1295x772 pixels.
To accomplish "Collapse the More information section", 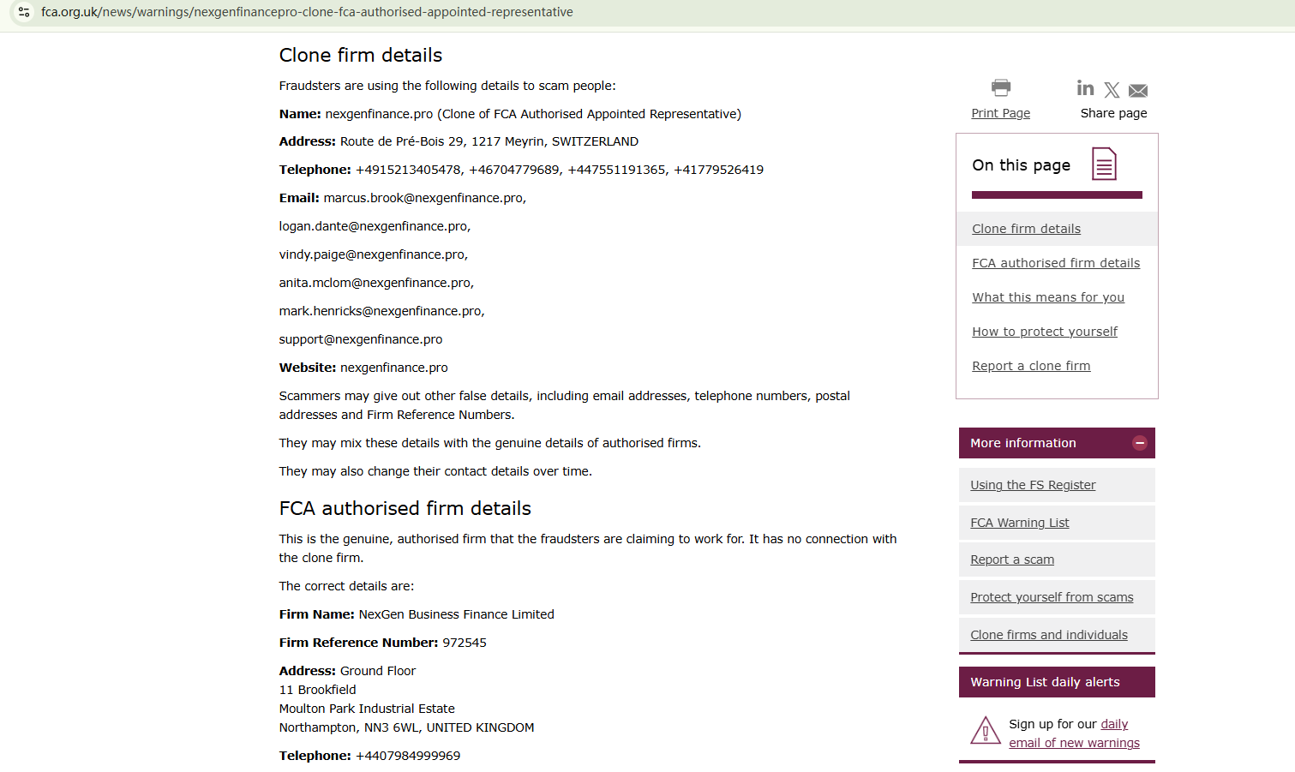I will pos(1140,443).
